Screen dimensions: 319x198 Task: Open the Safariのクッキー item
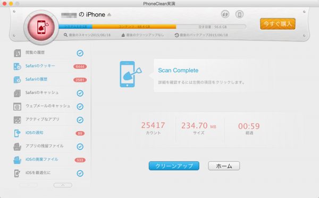pyautogui.click(x=50, y=66)
